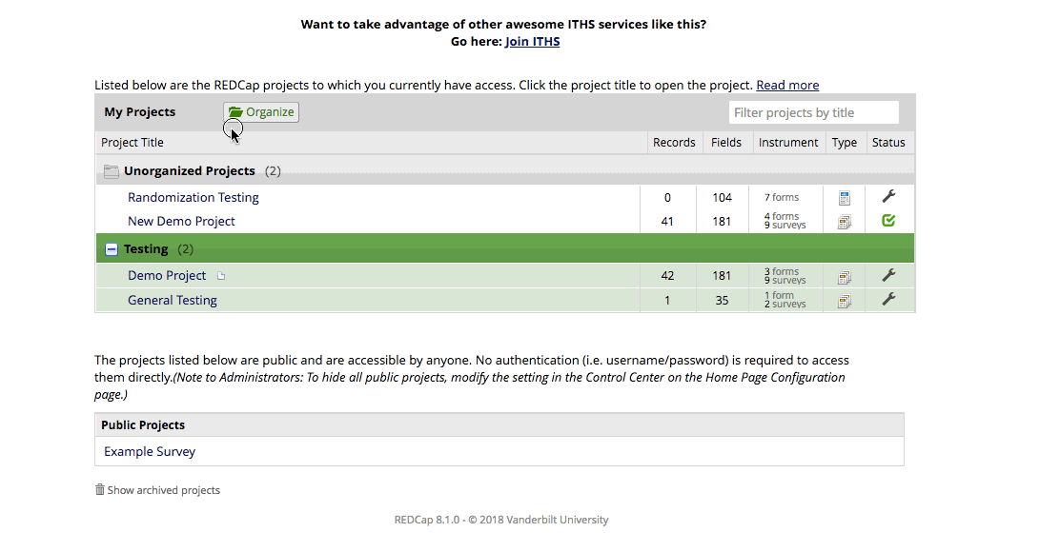Click the Testing folder header row
Image resolution: width=1060 pixels, height=552 pixels.
coord(505,248)
